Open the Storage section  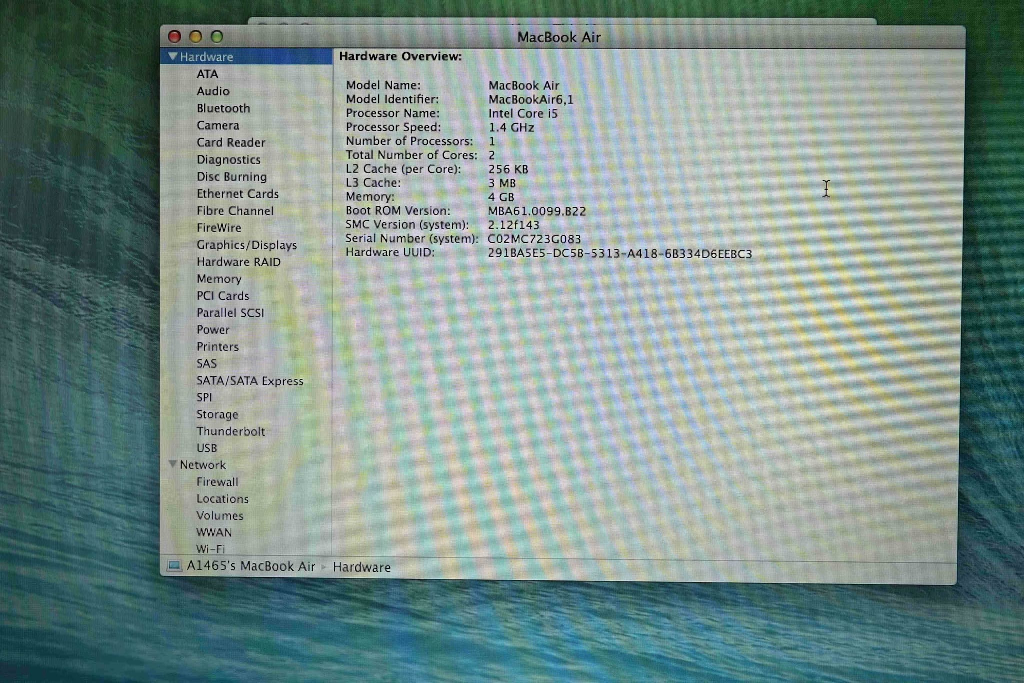[x=217, y=414]
